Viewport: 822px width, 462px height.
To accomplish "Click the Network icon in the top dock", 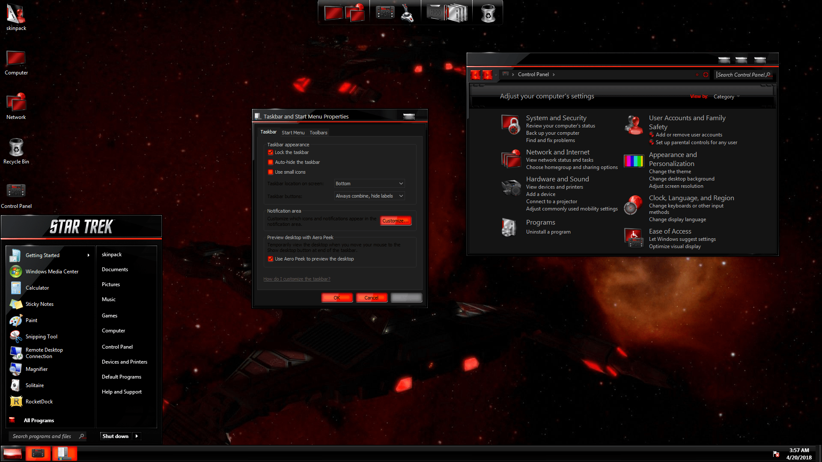I will (x=355, y=13).
